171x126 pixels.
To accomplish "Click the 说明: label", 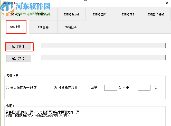I will 10,106.
